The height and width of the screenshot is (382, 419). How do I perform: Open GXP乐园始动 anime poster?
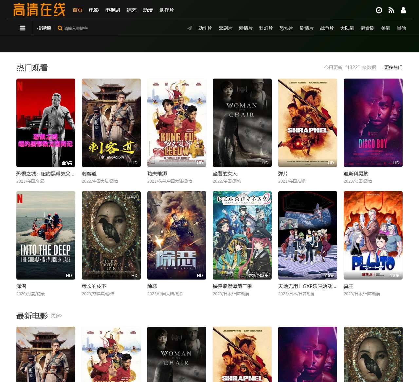coord(308,235)
